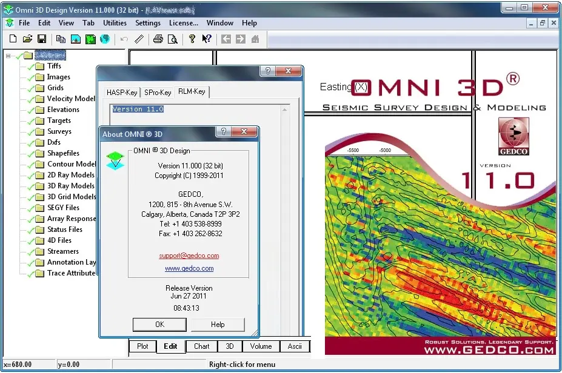Switch to the Ascii tab at bottom
This screenshot has width=562, height=373.
pos(295,346)
